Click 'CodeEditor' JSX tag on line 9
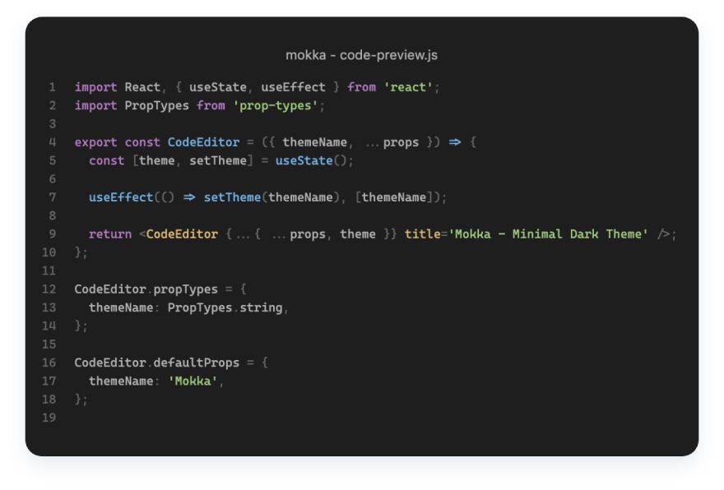This screenshot has width=724, height=490. [x=182, y=234]
